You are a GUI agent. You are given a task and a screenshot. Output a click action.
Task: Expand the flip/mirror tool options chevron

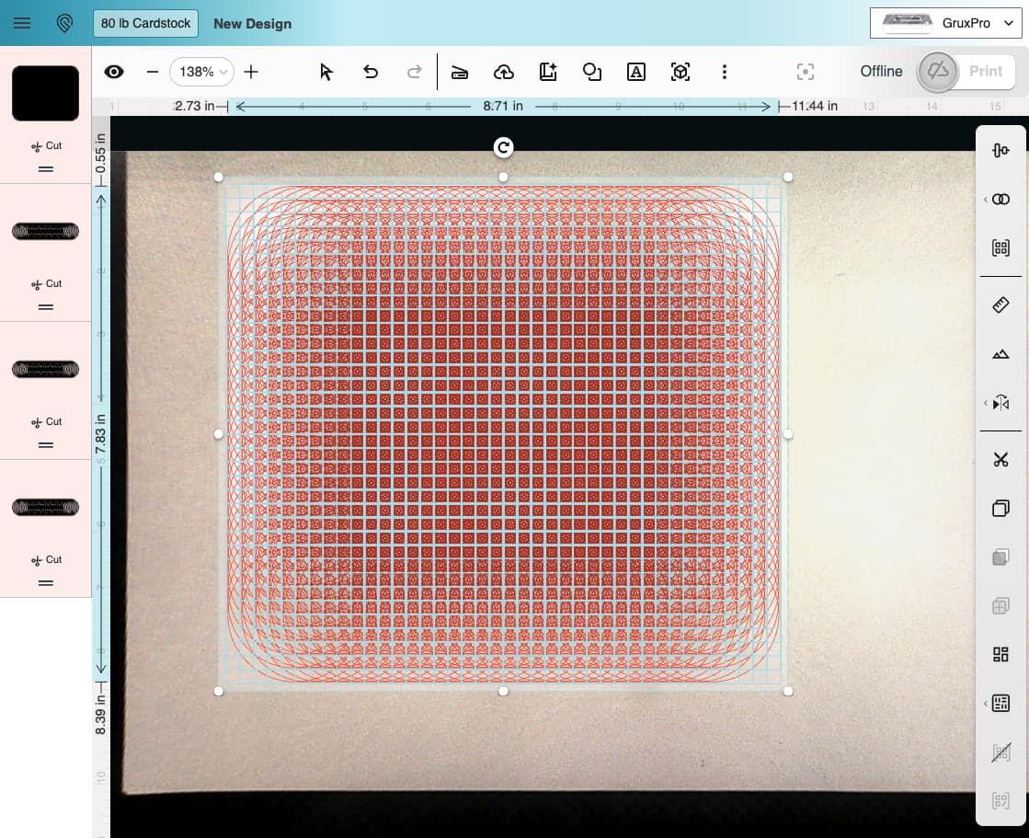tap(987, 403)
